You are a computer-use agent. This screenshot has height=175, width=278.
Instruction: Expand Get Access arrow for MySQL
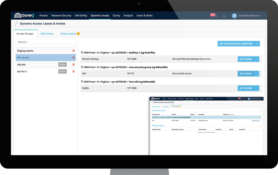[x=256, y=88]
